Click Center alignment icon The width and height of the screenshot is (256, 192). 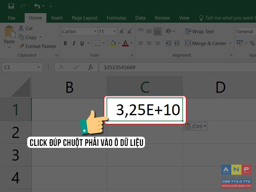pyautogui.click(x=149, y=43)
